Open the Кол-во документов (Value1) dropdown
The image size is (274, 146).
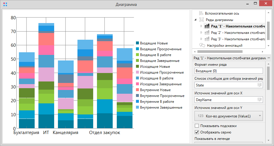click(x=228, y=116)
